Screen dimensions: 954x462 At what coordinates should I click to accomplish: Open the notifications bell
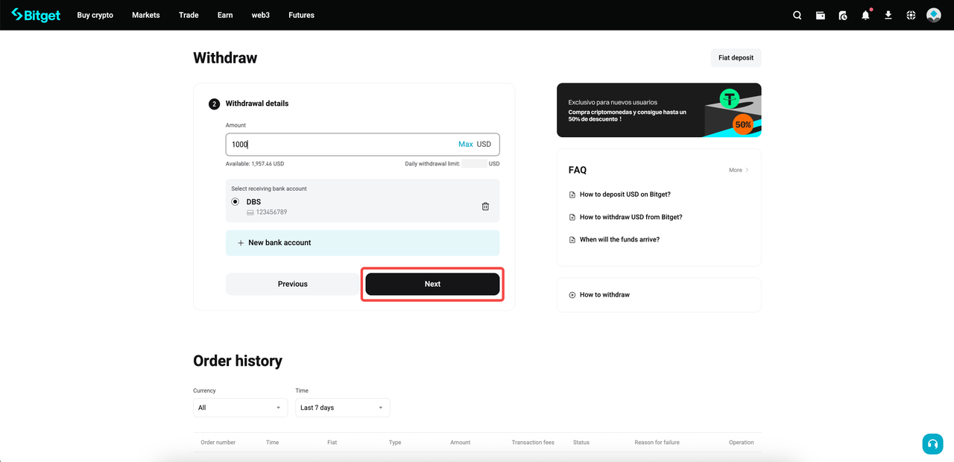click(x=865, y=15)
